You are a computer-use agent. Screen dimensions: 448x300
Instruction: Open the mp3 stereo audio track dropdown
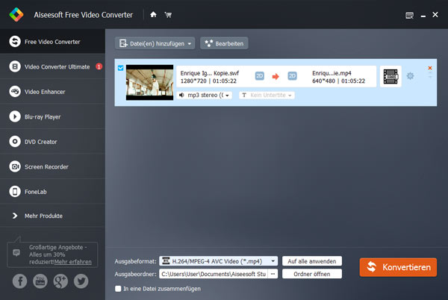205,95
